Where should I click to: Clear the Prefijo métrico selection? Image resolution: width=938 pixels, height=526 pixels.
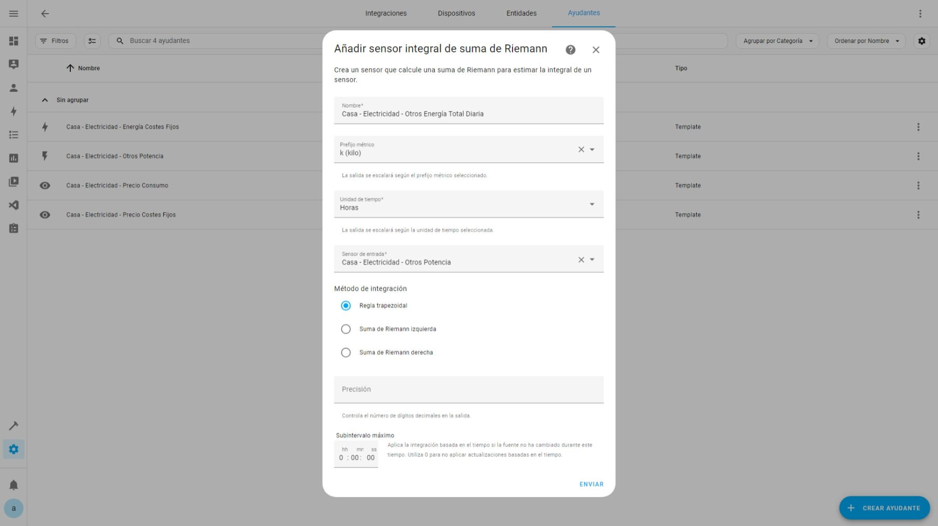tap(581, 150)
